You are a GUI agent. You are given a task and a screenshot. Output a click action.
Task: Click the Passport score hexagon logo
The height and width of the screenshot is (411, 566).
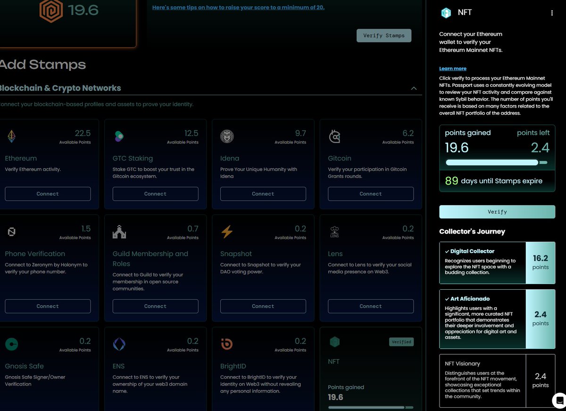click(51, 11)
